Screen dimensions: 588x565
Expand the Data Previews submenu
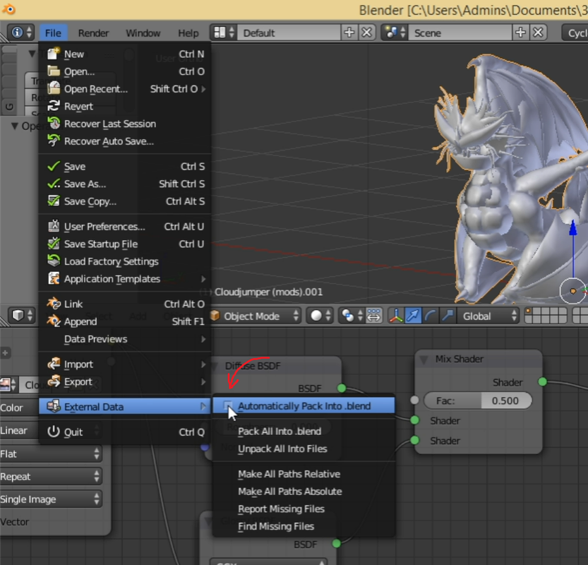pyautogui.click(x=125, y=339)
